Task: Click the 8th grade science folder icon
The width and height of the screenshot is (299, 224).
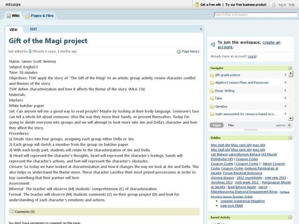Action: point(212,74)
